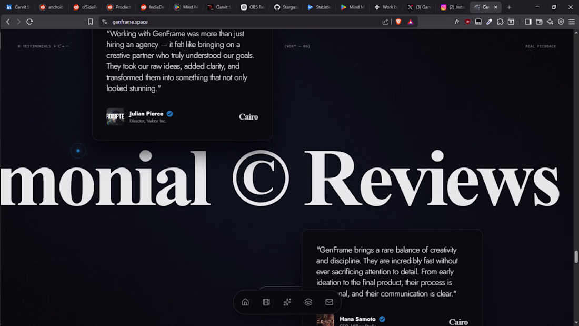
Task: Open the browser hamburger menu
Action: [x=572, y=22]
